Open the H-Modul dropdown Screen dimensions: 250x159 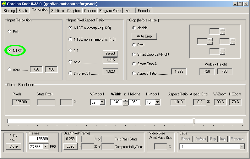coord(158,102)
